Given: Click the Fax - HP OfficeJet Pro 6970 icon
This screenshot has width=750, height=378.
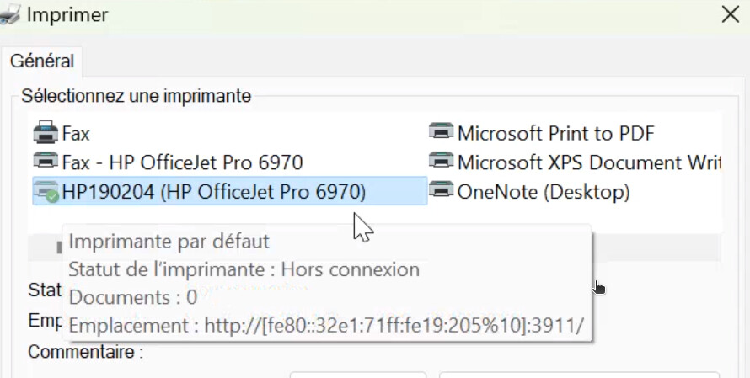Looking at the screenshot, I should pyautogui.click(x=46, y=160).
